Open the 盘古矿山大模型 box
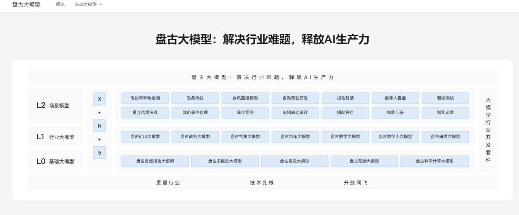 (145, 137)
